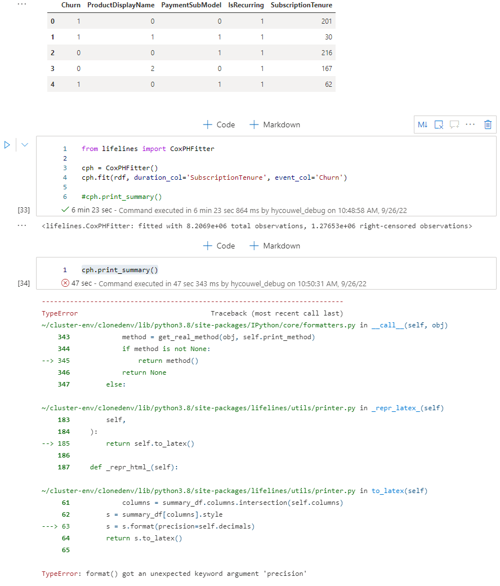Clear the cell output using clear icon

(439, 125)
